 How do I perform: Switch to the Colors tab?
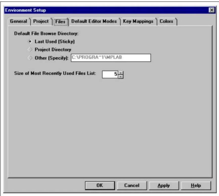pyautogui.click(x=167, y=22)
